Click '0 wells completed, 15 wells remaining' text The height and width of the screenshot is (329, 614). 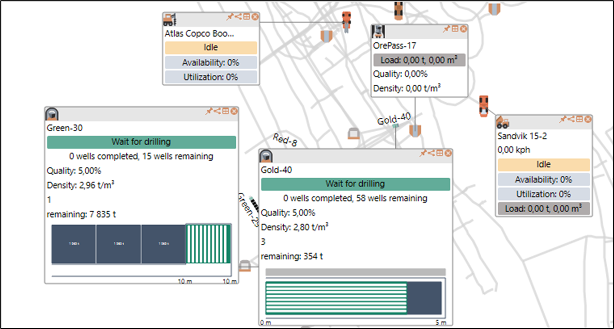pos(142,156)
